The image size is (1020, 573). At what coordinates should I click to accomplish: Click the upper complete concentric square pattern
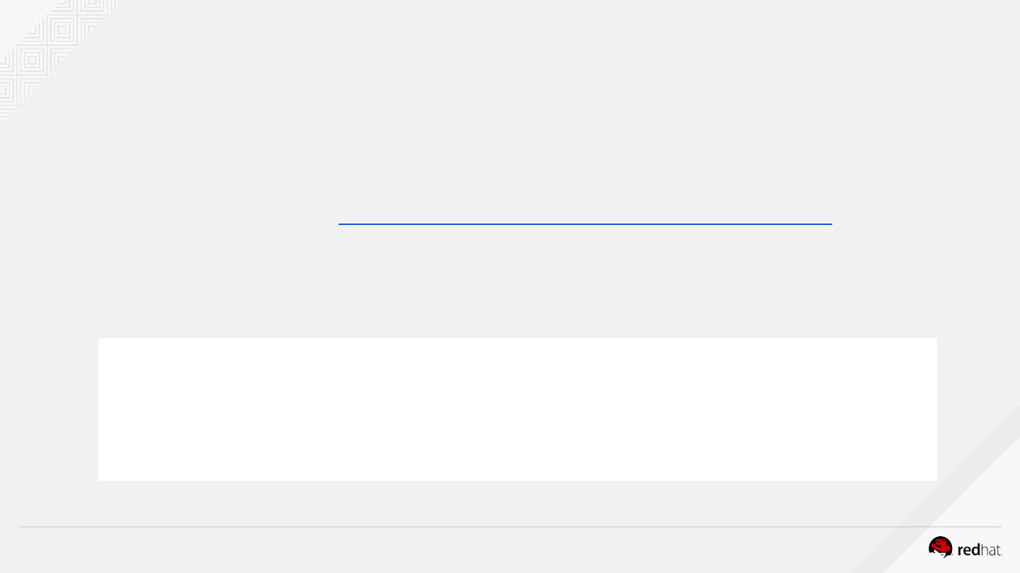[62, 30]
